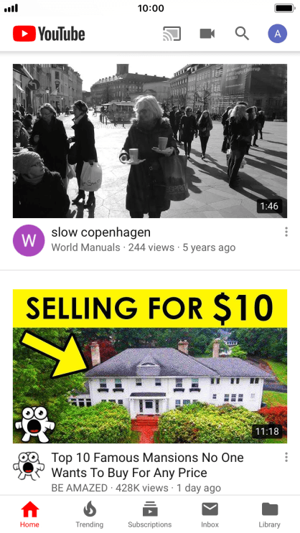The image size is (300, 533).
Task: Play the slow copenhagen video thumbnail
Action: click(x=150, y=141)
